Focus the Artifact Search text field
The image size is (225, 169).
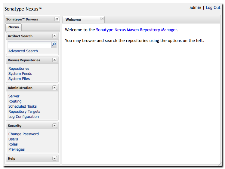click(30, 45)
